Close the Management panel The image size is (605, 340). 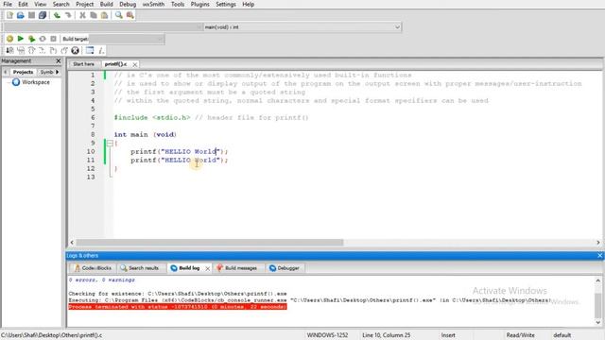pos(59,60)
